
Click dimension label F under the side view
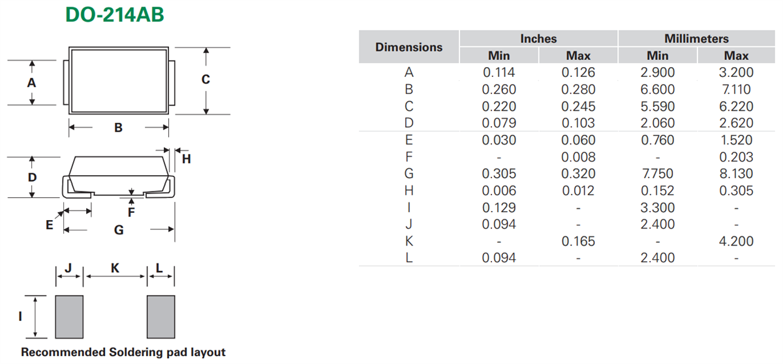pos(131,212)
